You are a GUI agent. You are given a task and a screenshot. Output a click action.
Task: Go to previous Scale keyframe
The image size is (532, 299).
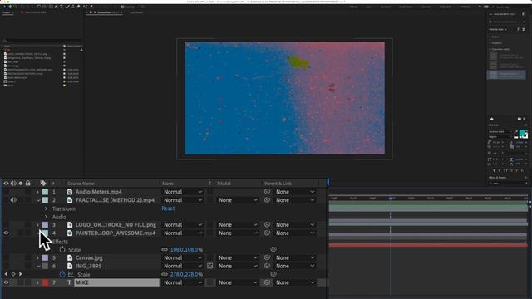pos(6,274)
